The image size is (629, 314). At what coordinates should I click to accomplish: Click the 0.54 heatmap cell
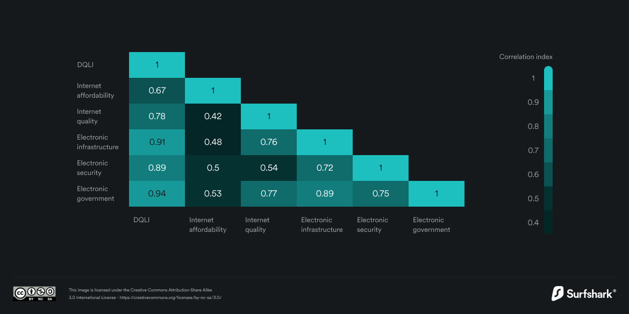(x=269, y=168)
